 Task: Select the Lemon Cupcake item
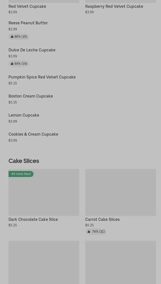point(24,115)
